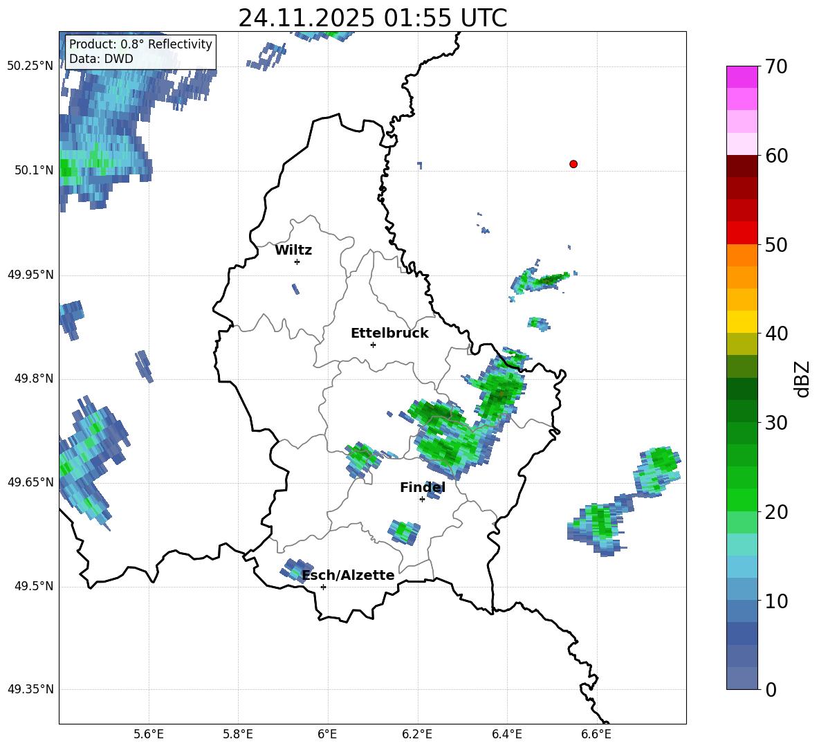Click the 6°E longitude label

coord(327,734)
